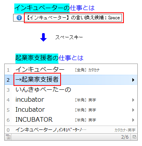Click the window expand icon in footer
The width and height of the screenshot is (142, 146).
point(134,137)
